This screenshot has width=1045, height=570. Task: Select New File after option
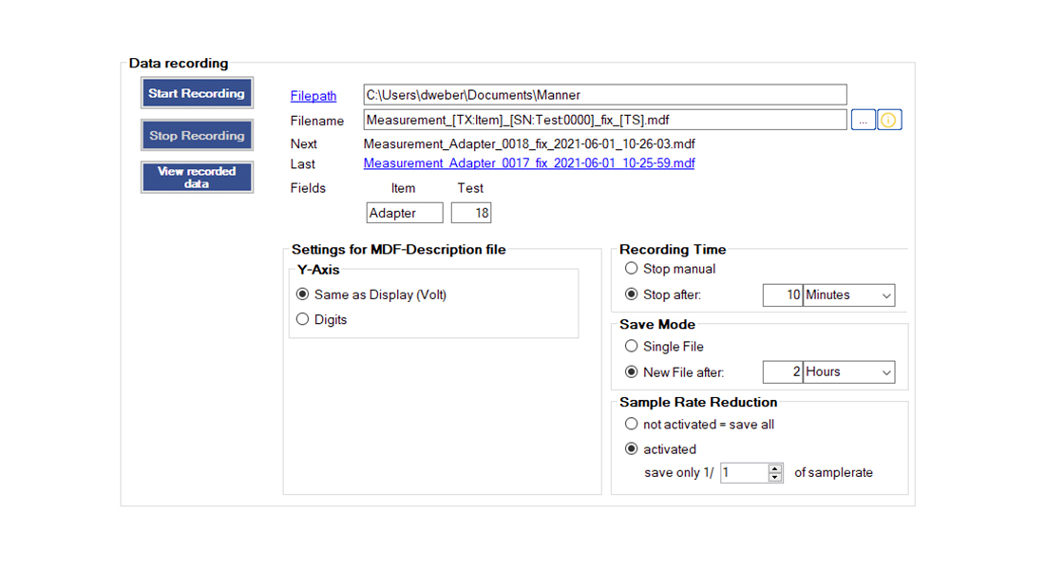(632, 372)
